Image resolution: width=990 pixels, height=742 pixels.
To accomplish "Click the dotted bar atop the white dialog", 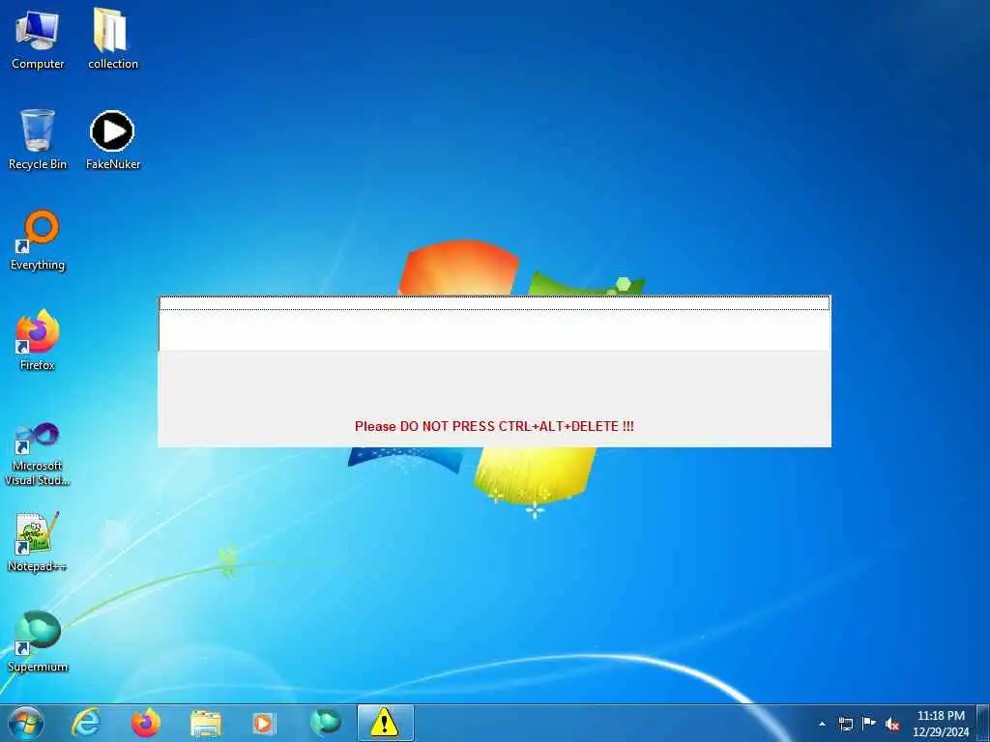I will [494, 302].
